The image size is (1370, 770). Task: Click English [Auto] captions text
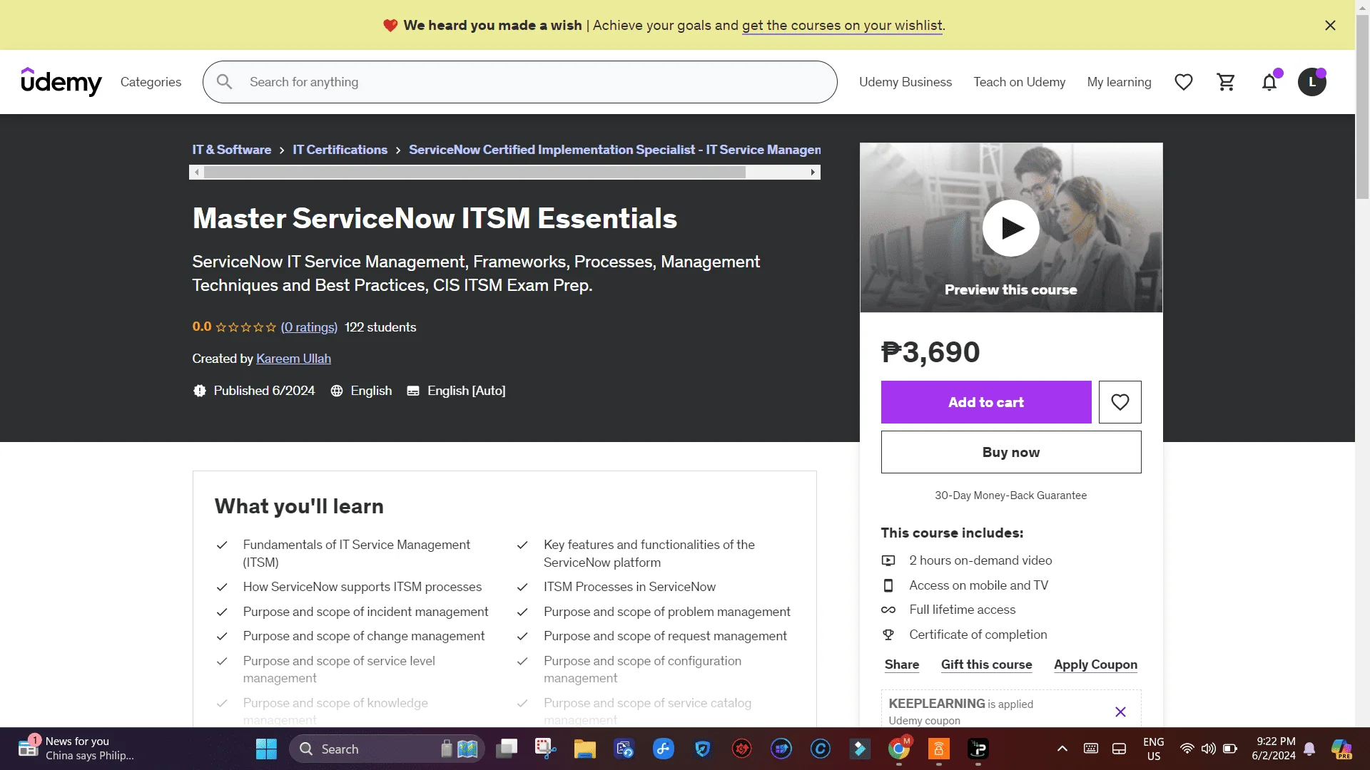click(466, 391)
